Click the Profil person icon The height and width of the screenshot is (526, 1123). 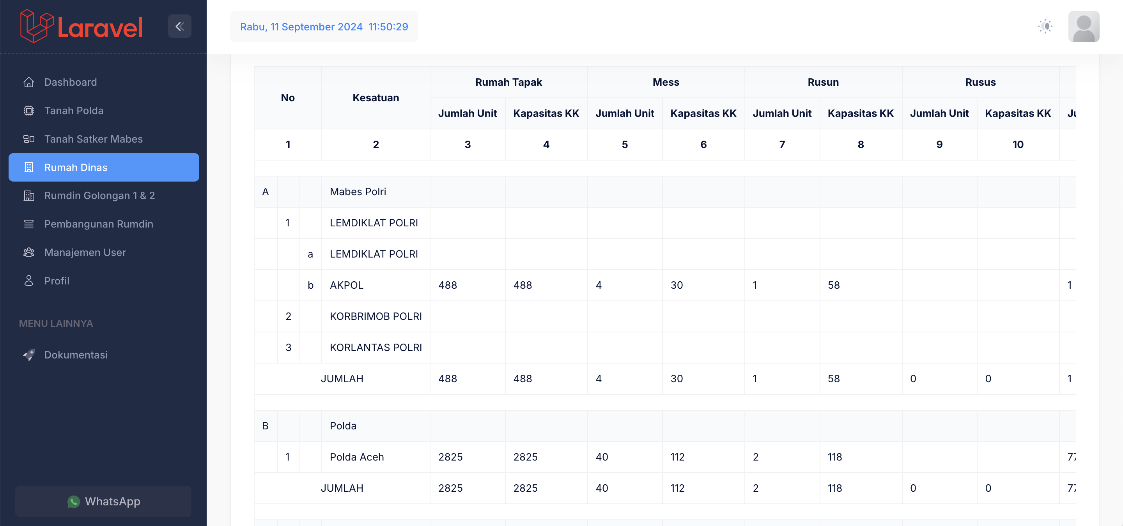(29, 281)
